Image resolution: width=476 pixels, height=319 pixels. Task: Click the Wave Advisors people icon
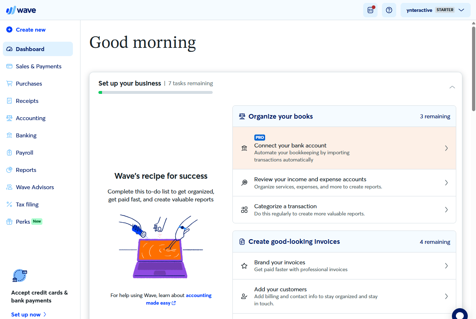point(9,187)
